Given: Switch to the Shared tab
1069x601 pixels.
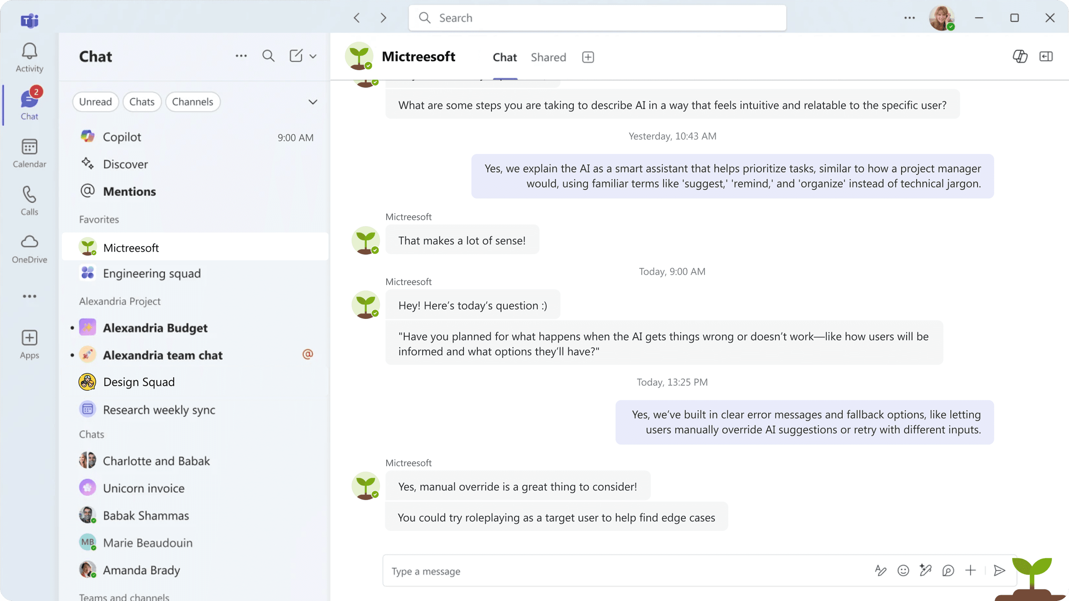Looking at the screenshot, I should click(548, 57).
